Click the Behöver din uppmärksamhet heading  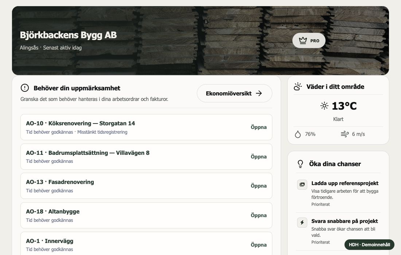(77, 88)
